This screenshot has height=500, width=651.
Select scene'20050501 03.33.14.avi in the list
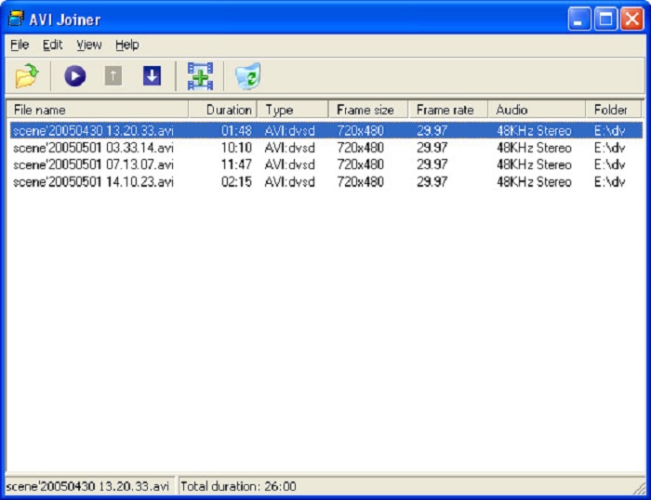[93, 148]
